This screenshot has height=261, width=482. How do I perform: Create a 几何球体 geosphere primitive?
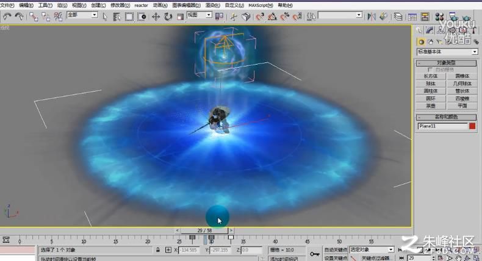coord(462,84)
